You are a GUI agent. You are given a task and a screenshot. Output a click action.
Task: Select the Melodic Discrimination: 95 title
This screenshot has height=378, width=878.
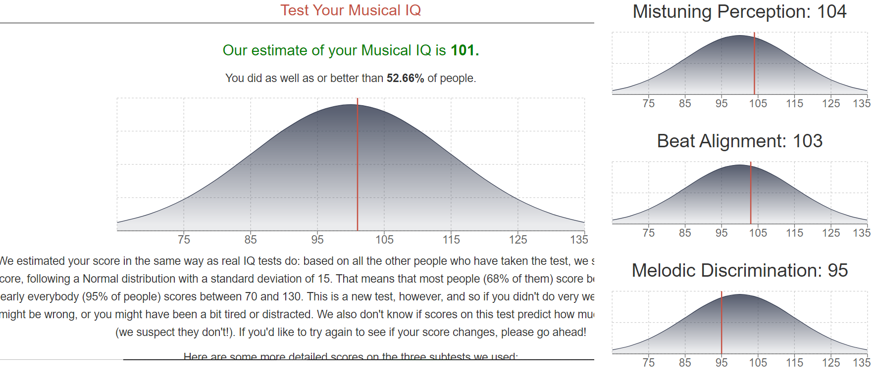[x=739, y=270]
